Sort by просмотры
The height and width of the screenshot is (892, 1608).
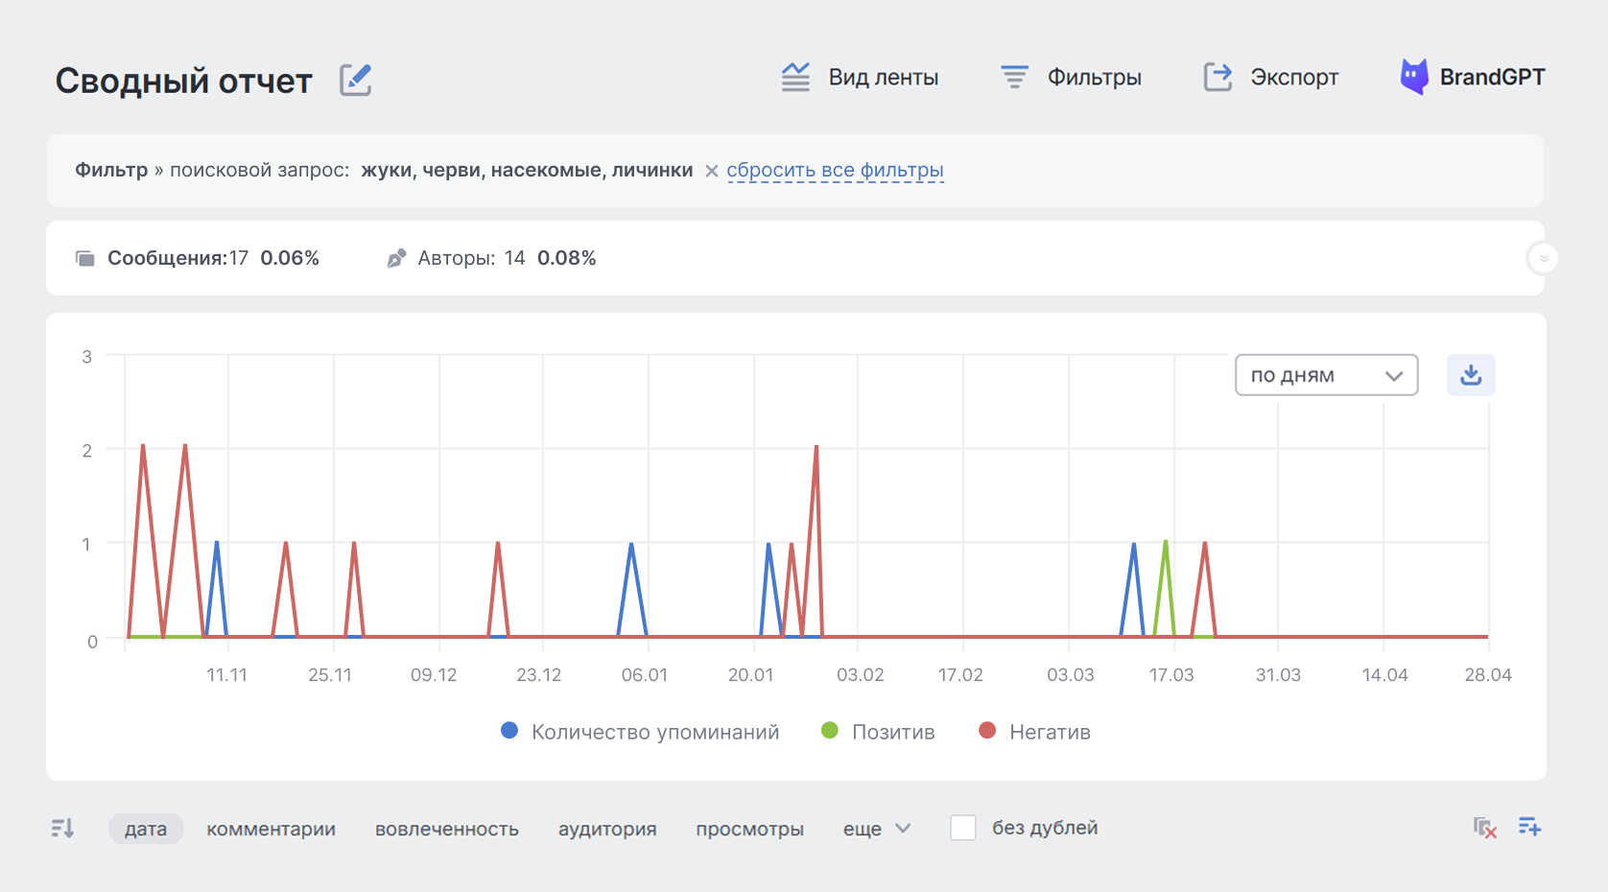click(x=749, y=829)
